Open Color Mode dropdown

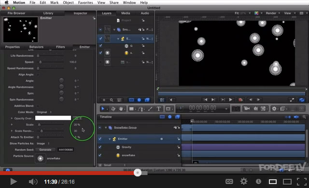coord(44,112)
